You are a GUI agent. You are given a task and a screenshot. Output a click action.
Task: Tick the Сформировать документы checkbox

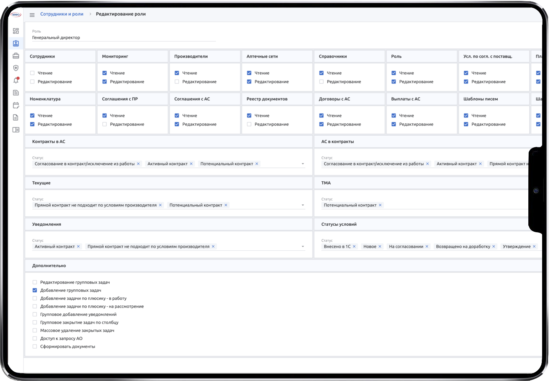[x=35, y=346]
